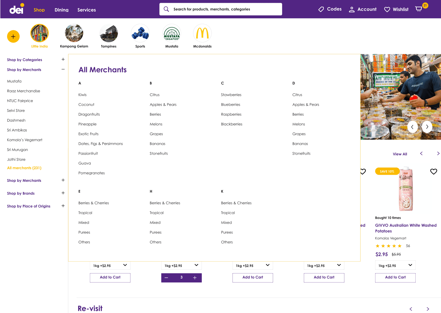
Task: Open the All merchants (231) link
Action: tap(24, 168)
